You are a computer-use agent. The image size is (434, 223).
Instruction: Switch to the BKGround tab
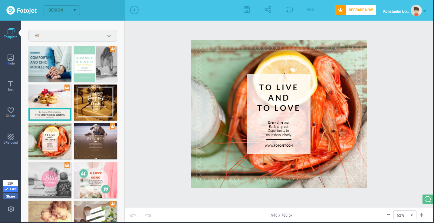(x=11, y=139)
